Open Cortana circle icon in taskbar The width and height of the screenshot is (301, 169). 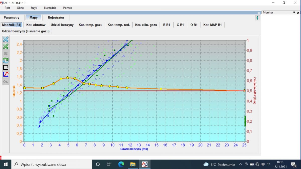[98, 164]
